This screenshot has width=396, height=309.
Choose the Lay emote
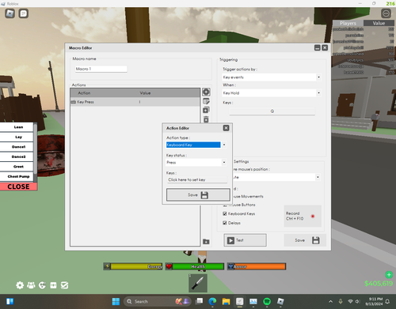[17, 137]
